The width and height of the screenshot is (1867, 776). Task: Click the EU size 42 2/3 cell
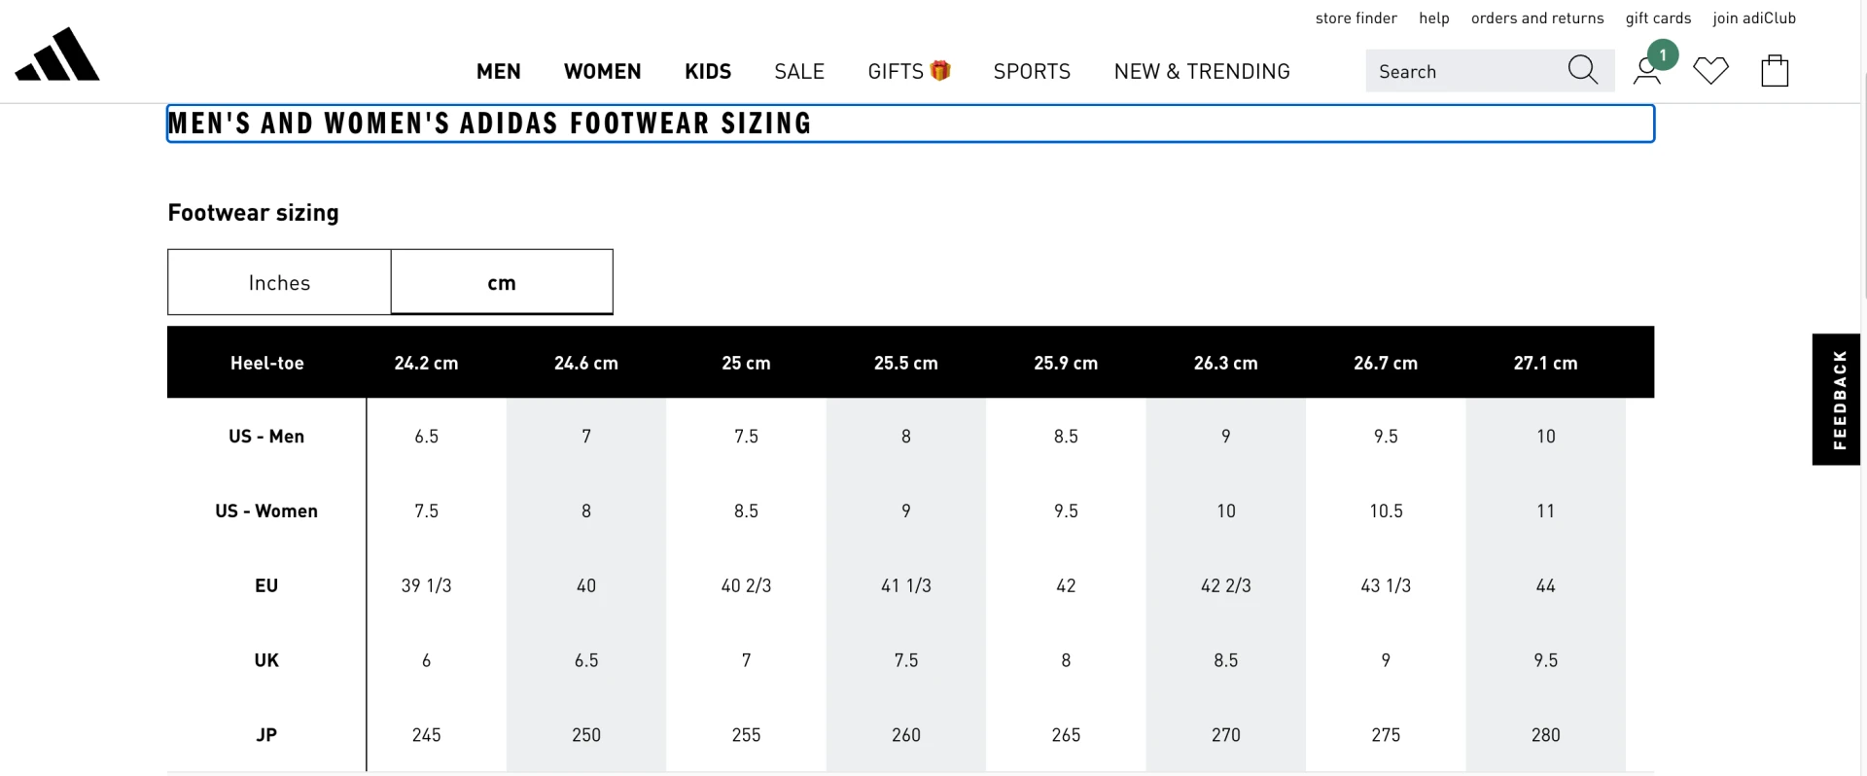[x=1226, y=585]
